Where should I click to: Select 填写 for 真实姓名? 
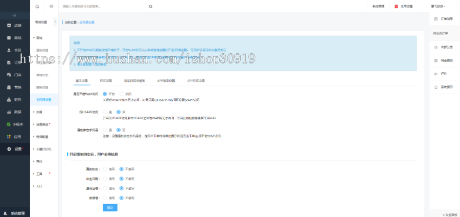105,169
